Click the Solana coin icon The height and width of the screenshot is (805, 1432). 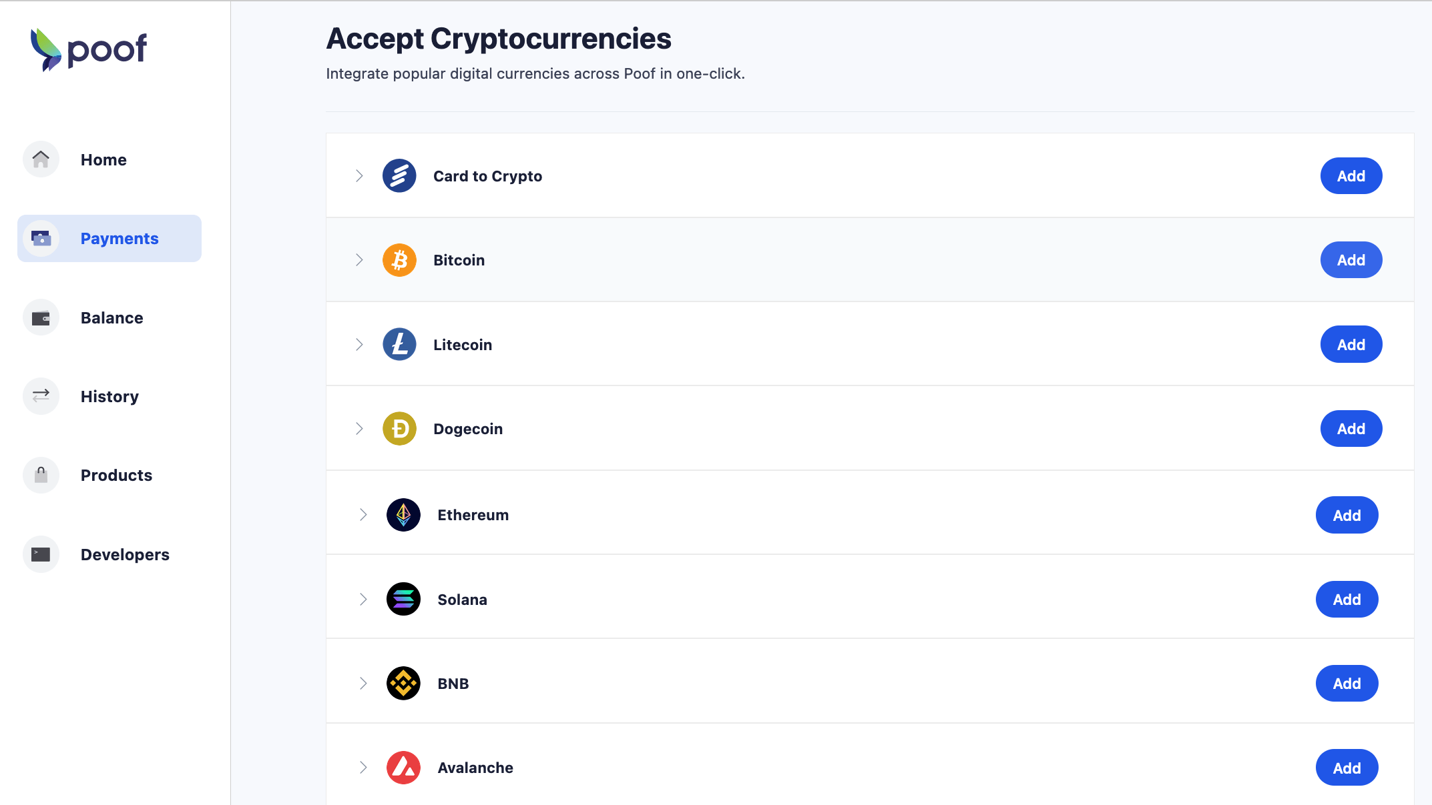click(403, 600)
